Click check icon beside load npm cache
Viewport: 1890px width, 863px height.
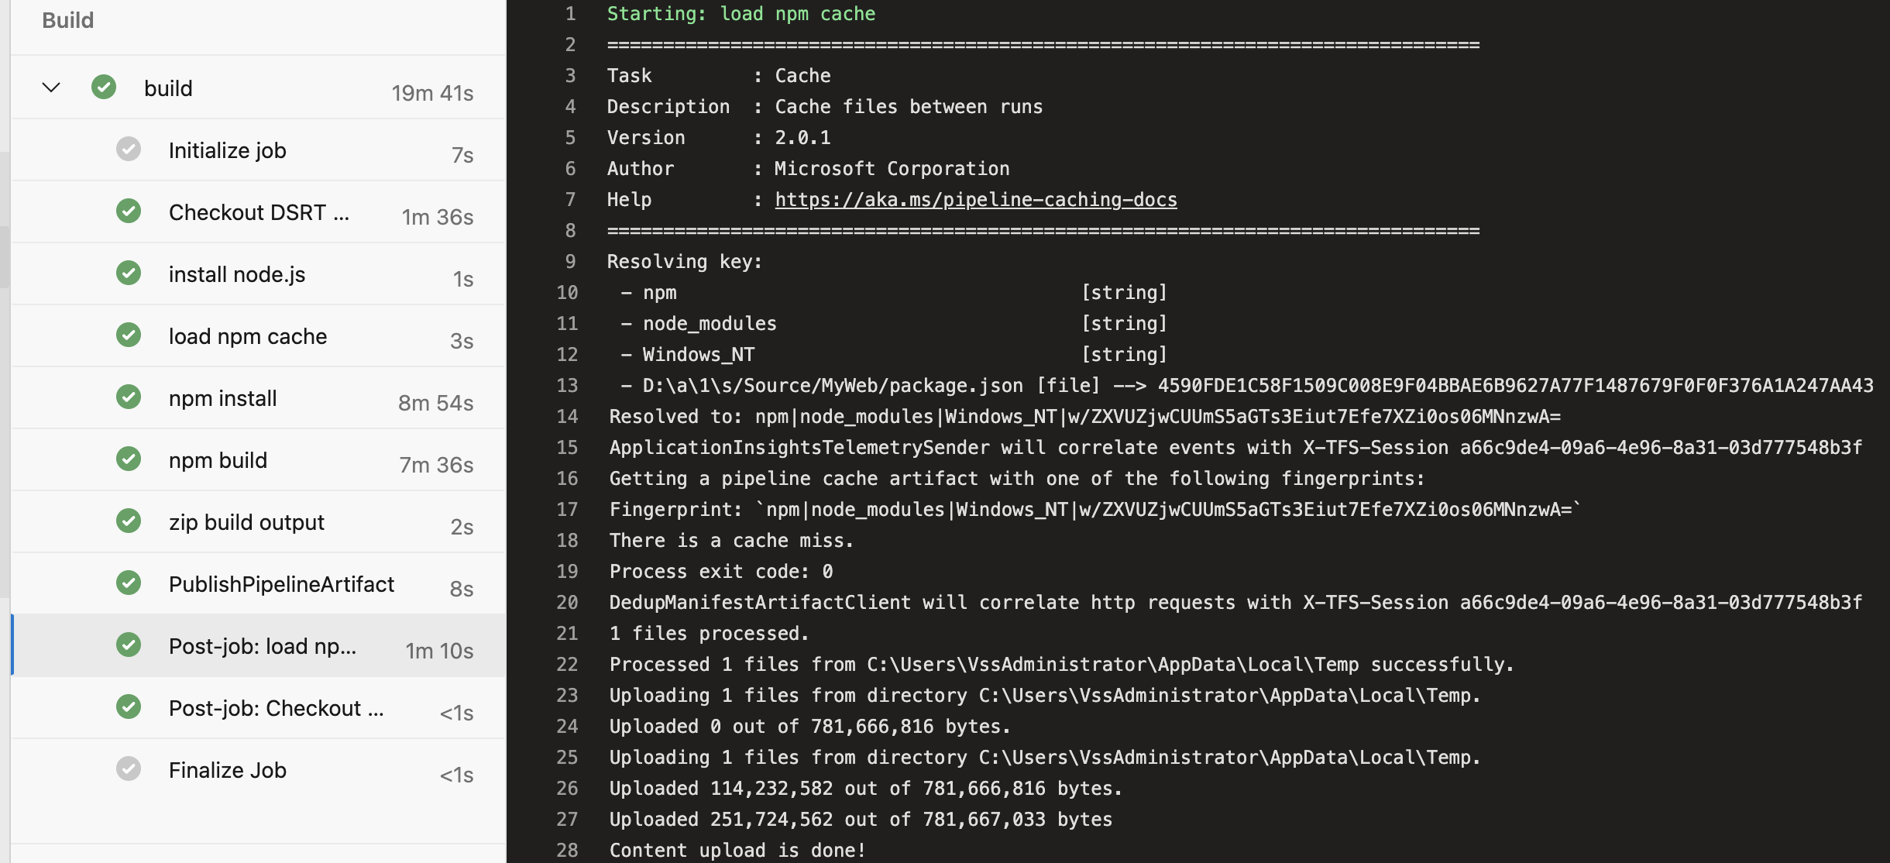pos(129,335)
